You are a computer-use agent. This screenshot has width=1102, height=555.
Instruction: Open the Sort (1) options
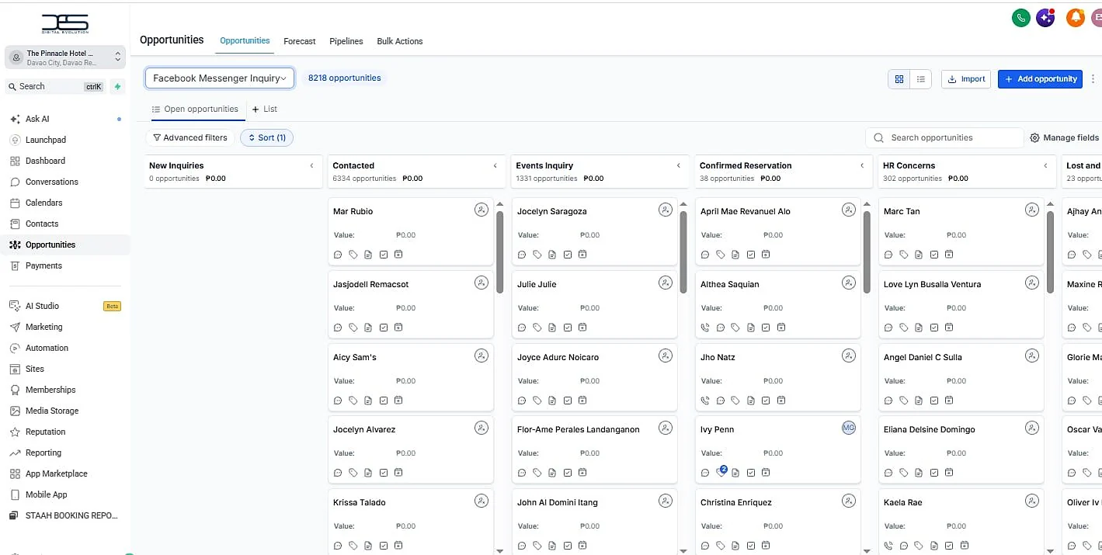[266, 137]
